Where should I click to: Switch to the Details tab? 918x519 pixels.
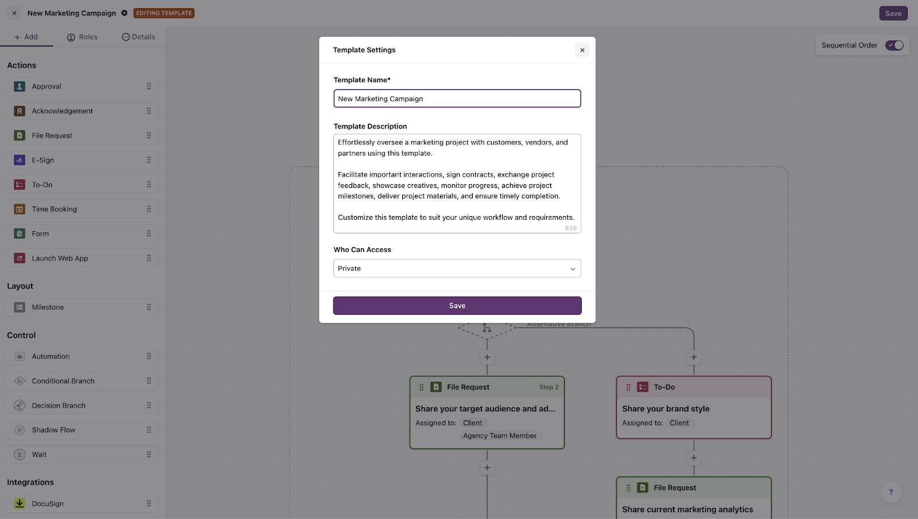pos(138,37)
